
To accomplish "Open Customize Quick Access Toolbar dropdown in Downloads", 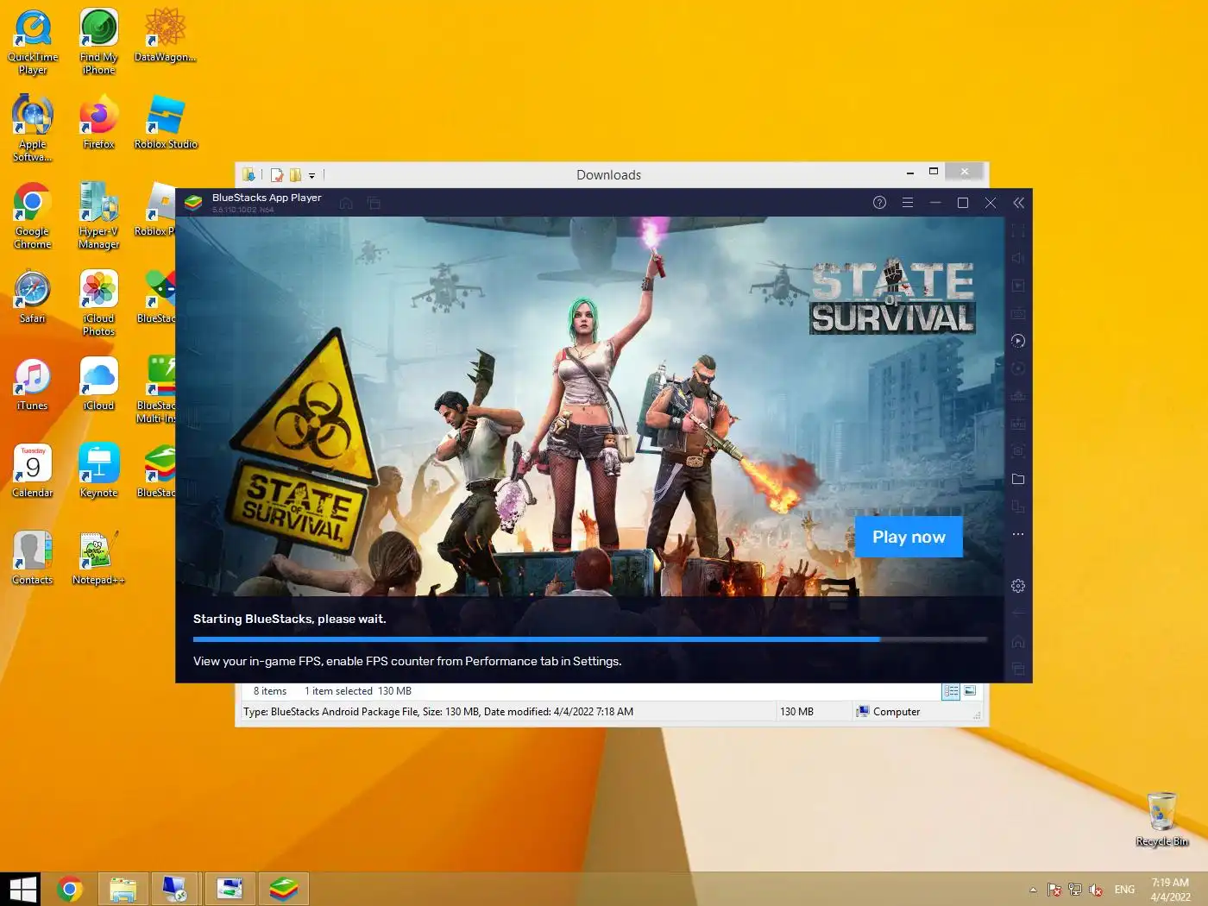I will (311, 175).
